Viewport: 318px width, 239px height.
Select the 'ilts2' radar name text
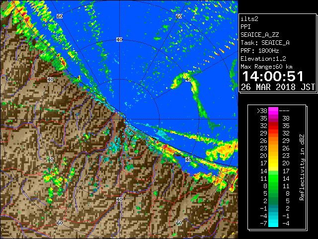coord(249,19)
